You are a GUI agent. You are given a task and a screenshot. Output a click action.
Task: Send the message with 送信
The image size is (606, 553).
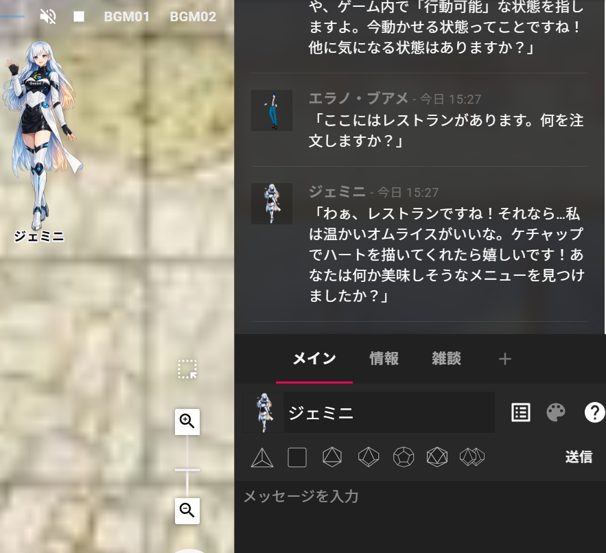click(579, 457)
